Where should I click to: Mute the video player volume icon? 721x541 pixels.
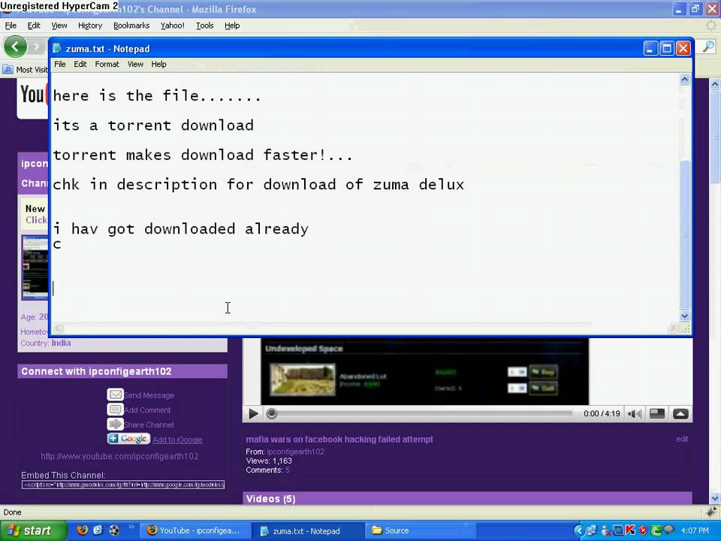pyautogui.click(x=635, y=413)
